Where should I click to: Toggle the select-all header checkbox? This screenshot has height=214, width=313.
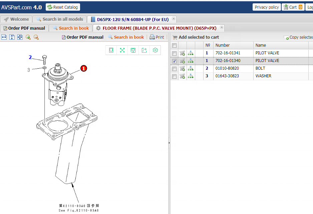point(174,45)
